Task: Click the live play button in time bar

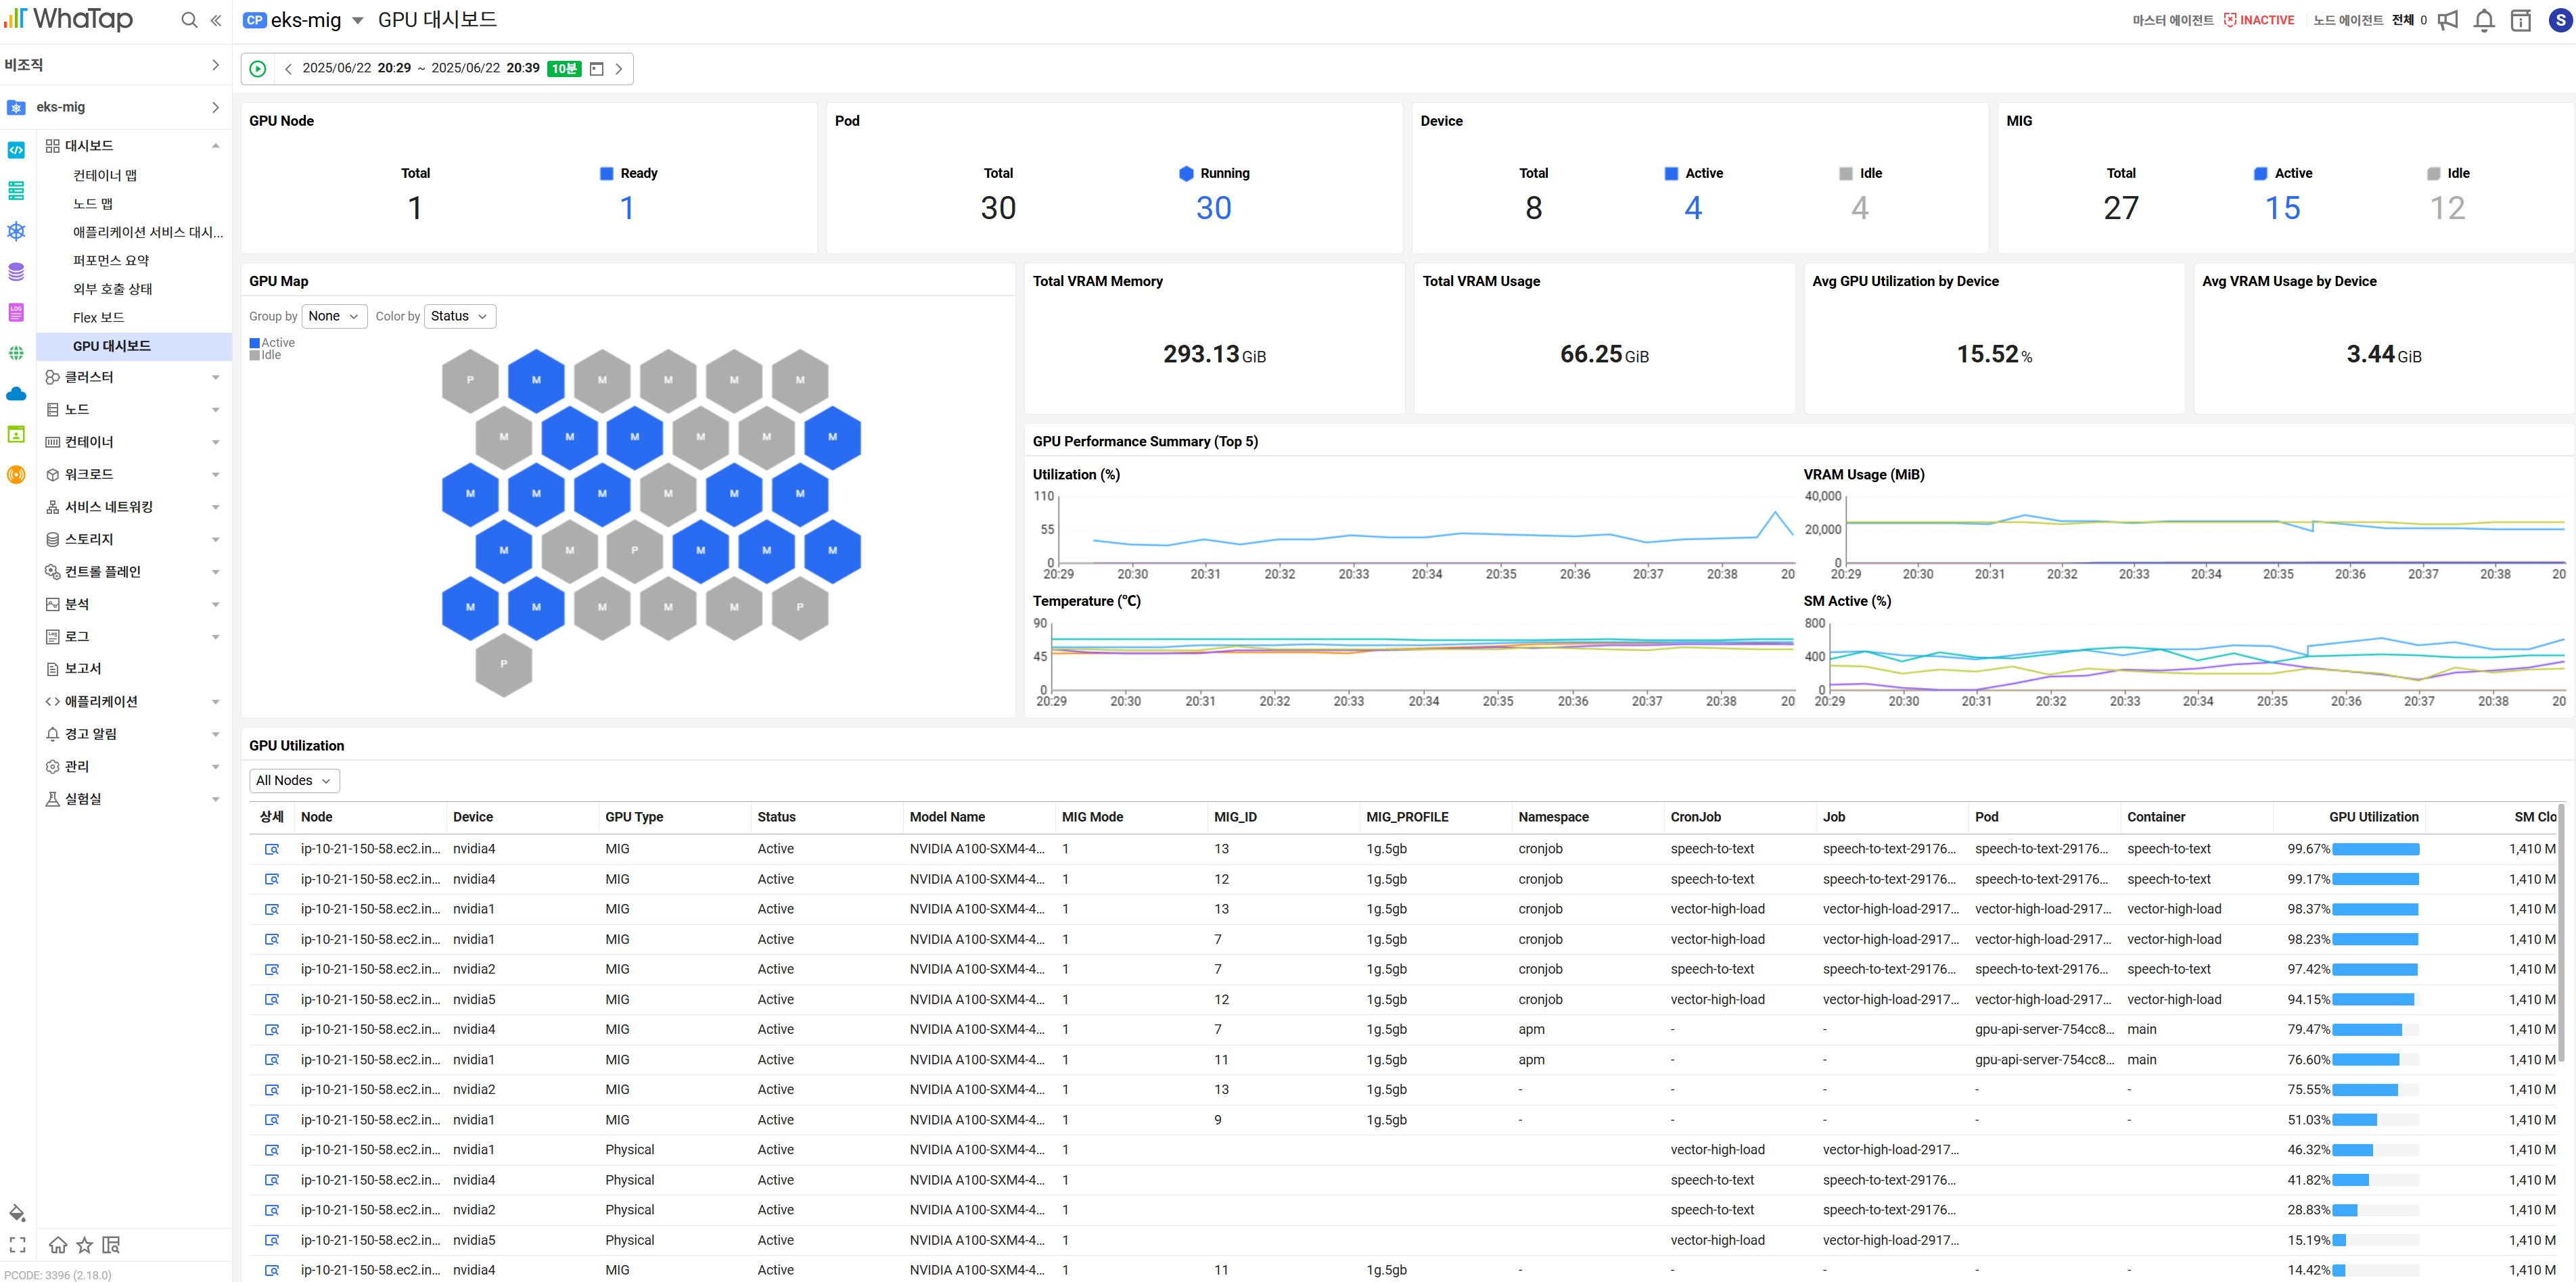Action: click(258, 69)
